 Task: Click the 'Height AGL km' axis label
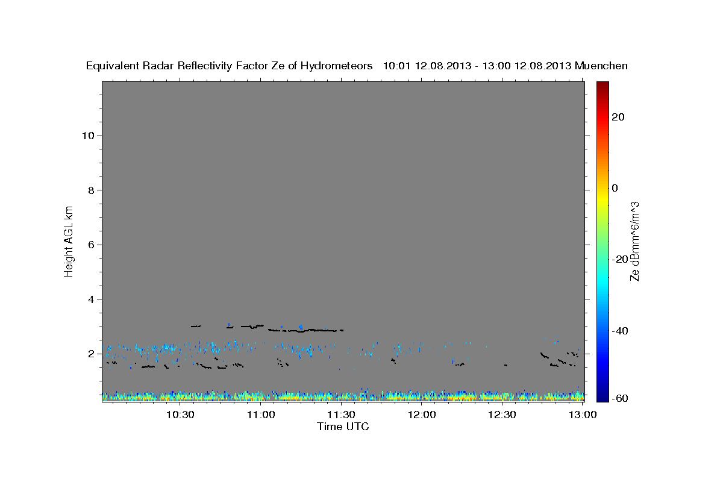69,240
